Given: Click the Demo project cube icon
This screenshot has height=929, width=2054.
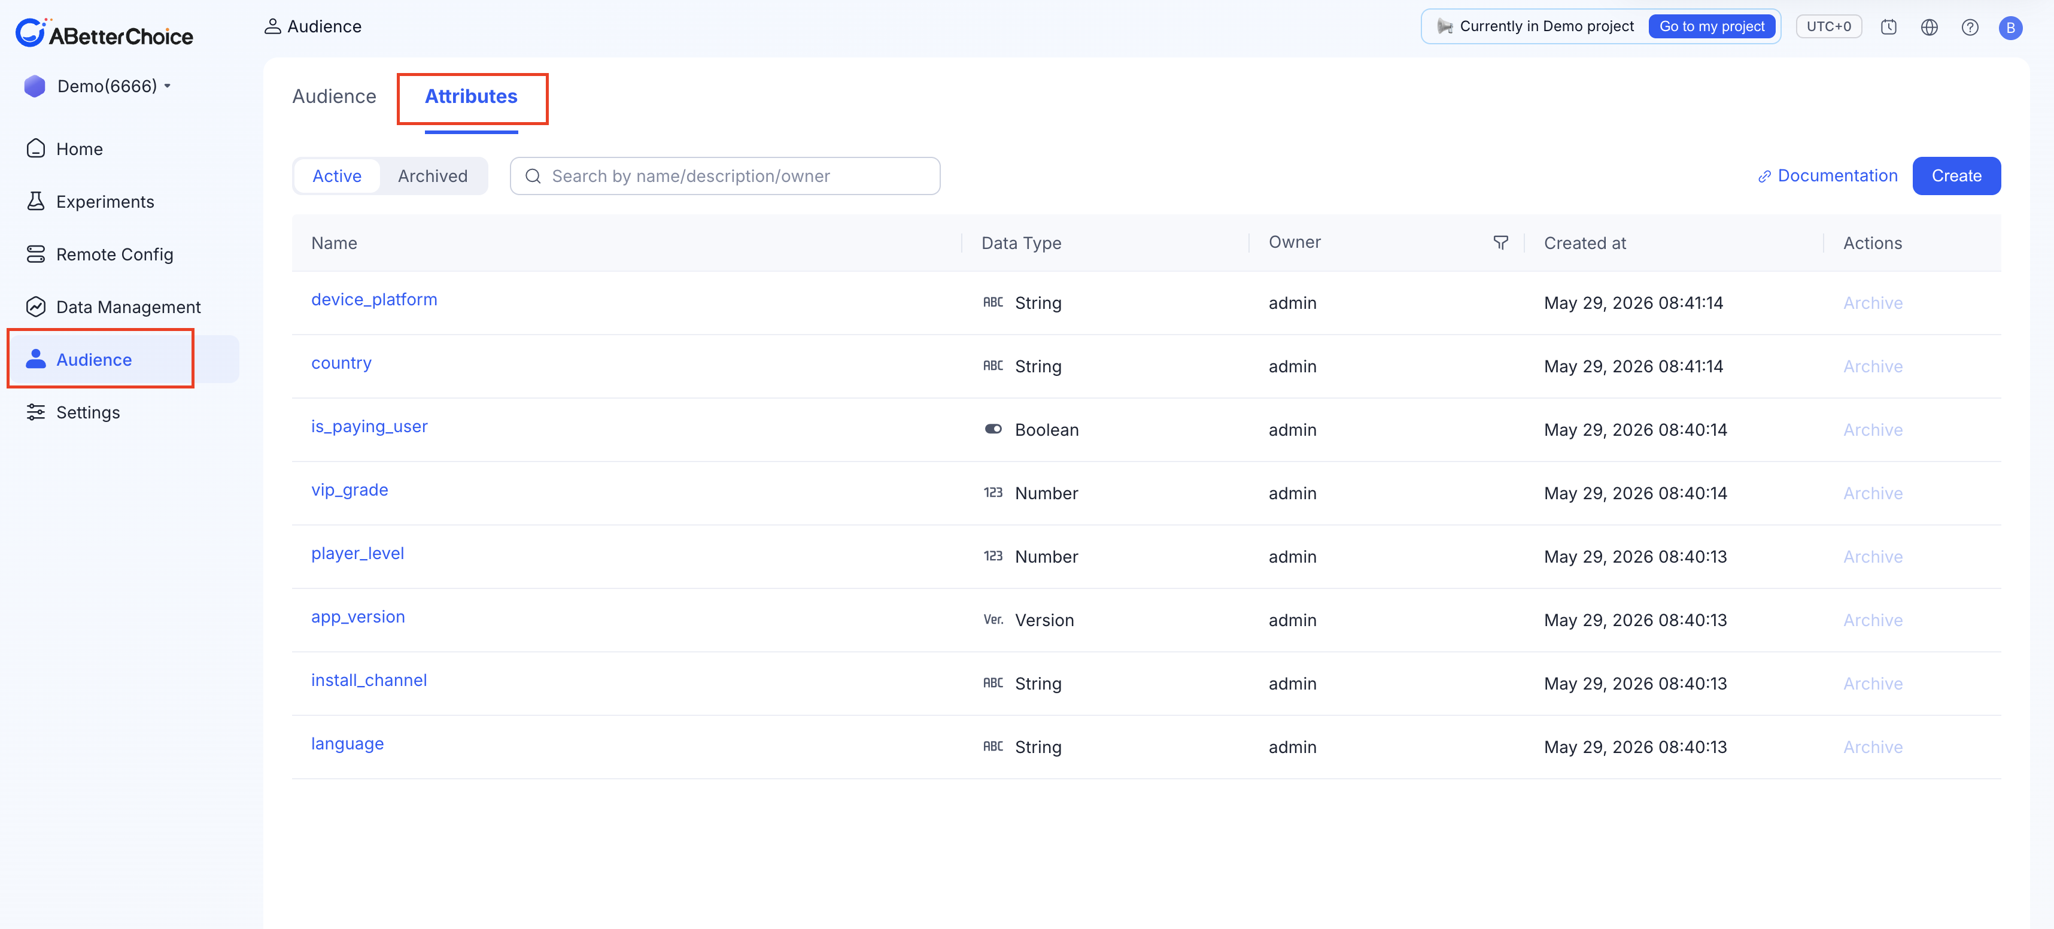Looking at the screenshot, I should pos(34,86).
